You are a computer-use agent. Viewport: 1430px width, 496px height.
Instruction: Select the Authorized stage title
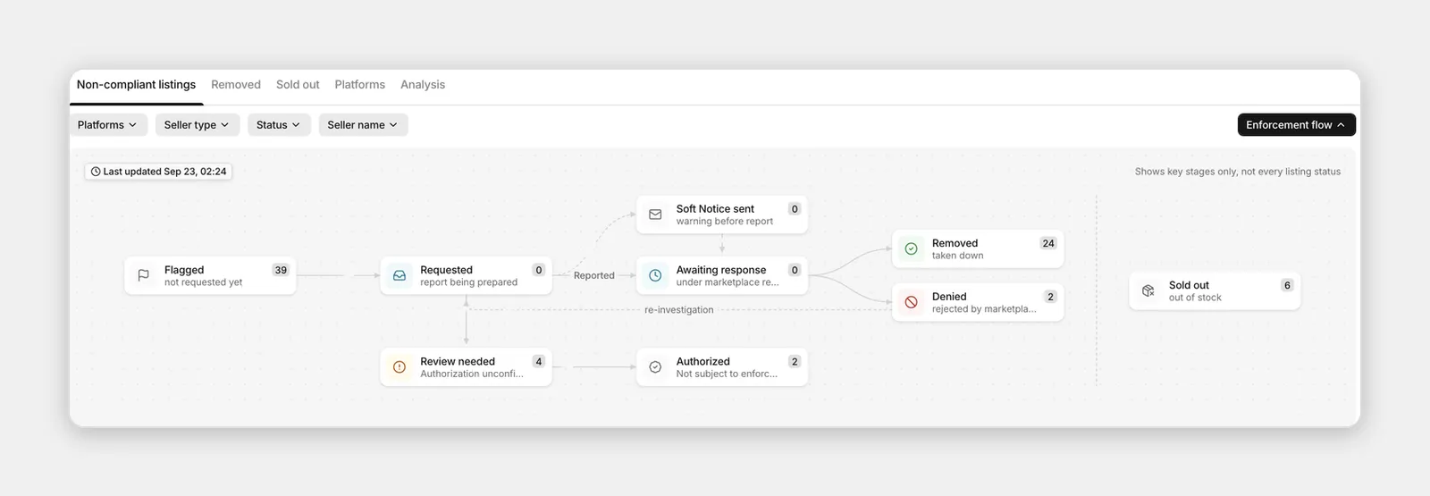(702, 362)
